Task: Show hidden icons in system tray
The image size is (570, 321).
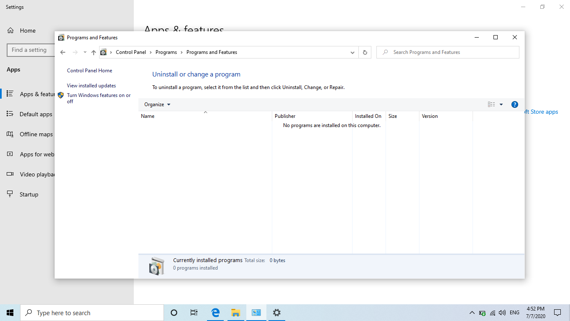Action: point(472,313)
